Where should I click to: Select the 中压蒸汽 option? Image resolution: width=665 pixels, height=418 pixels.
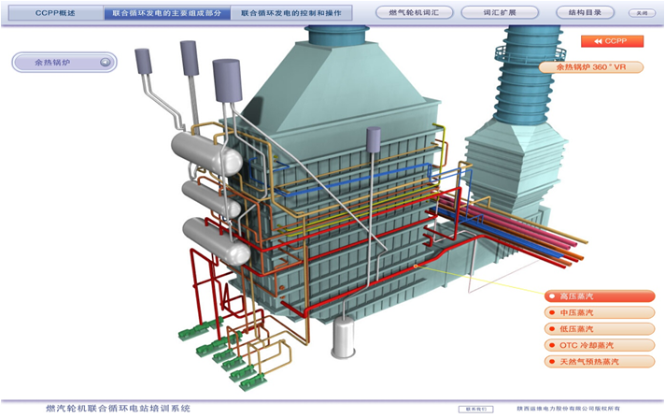(598, 312)
